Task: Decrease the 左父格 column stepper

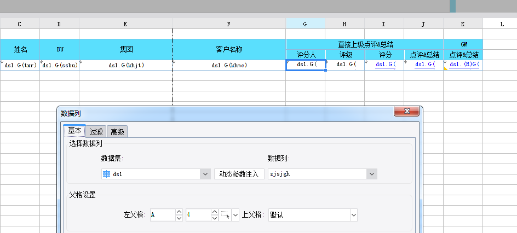Action: click(179, 218)
